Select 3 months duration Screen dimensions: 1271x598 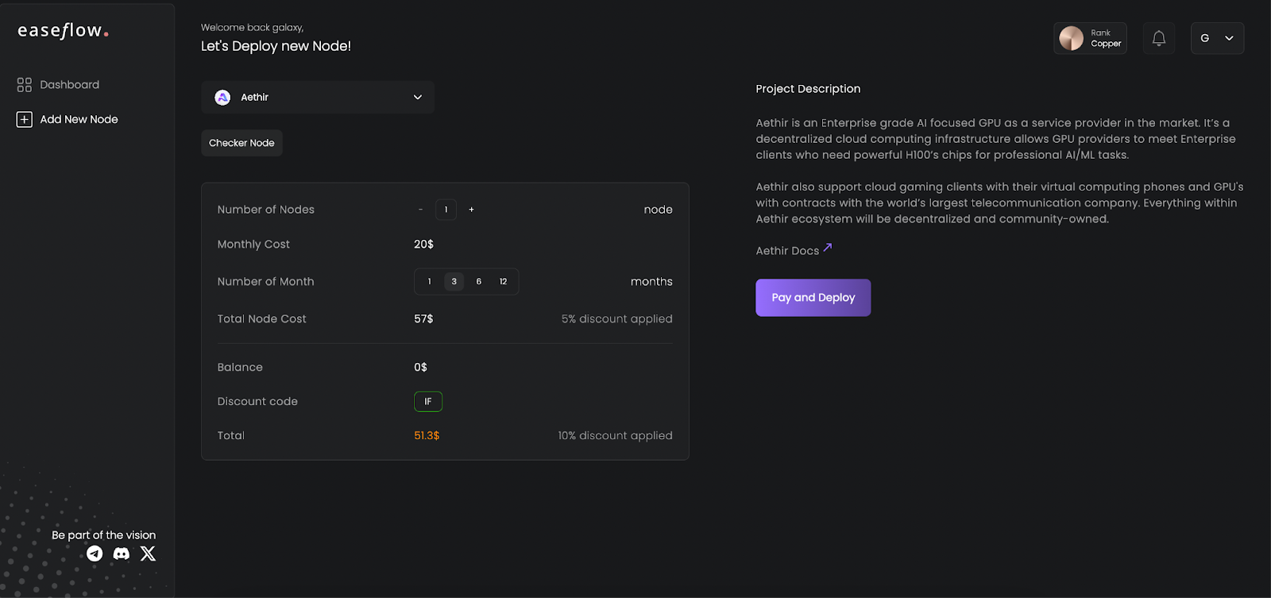click(454, 281)
